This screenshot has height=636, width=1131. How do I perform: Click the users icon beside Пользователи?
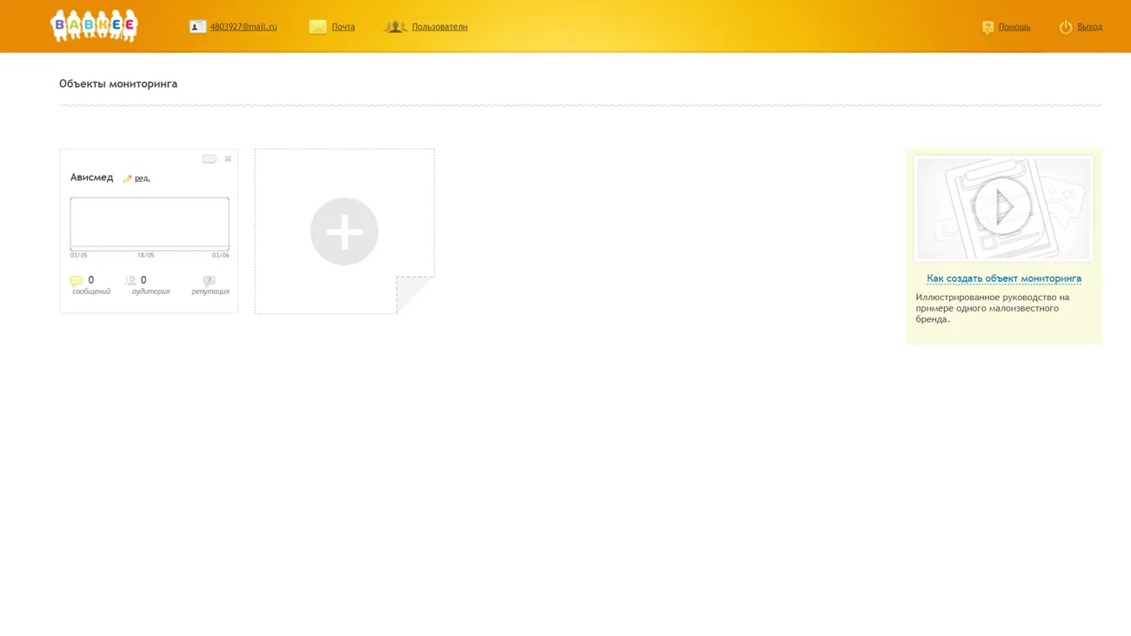coord(396,27)
